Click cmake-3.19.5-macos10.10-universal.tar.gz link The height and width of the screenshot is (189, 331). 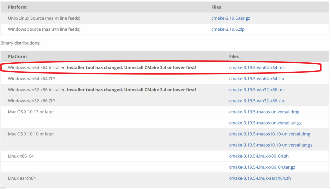tap(271, 145)
